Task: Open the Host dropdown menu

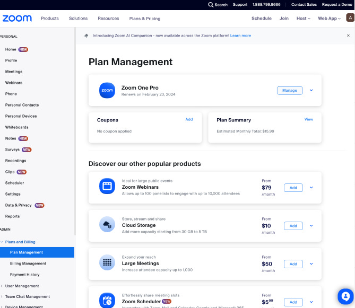Action: [x=304, y=19]
